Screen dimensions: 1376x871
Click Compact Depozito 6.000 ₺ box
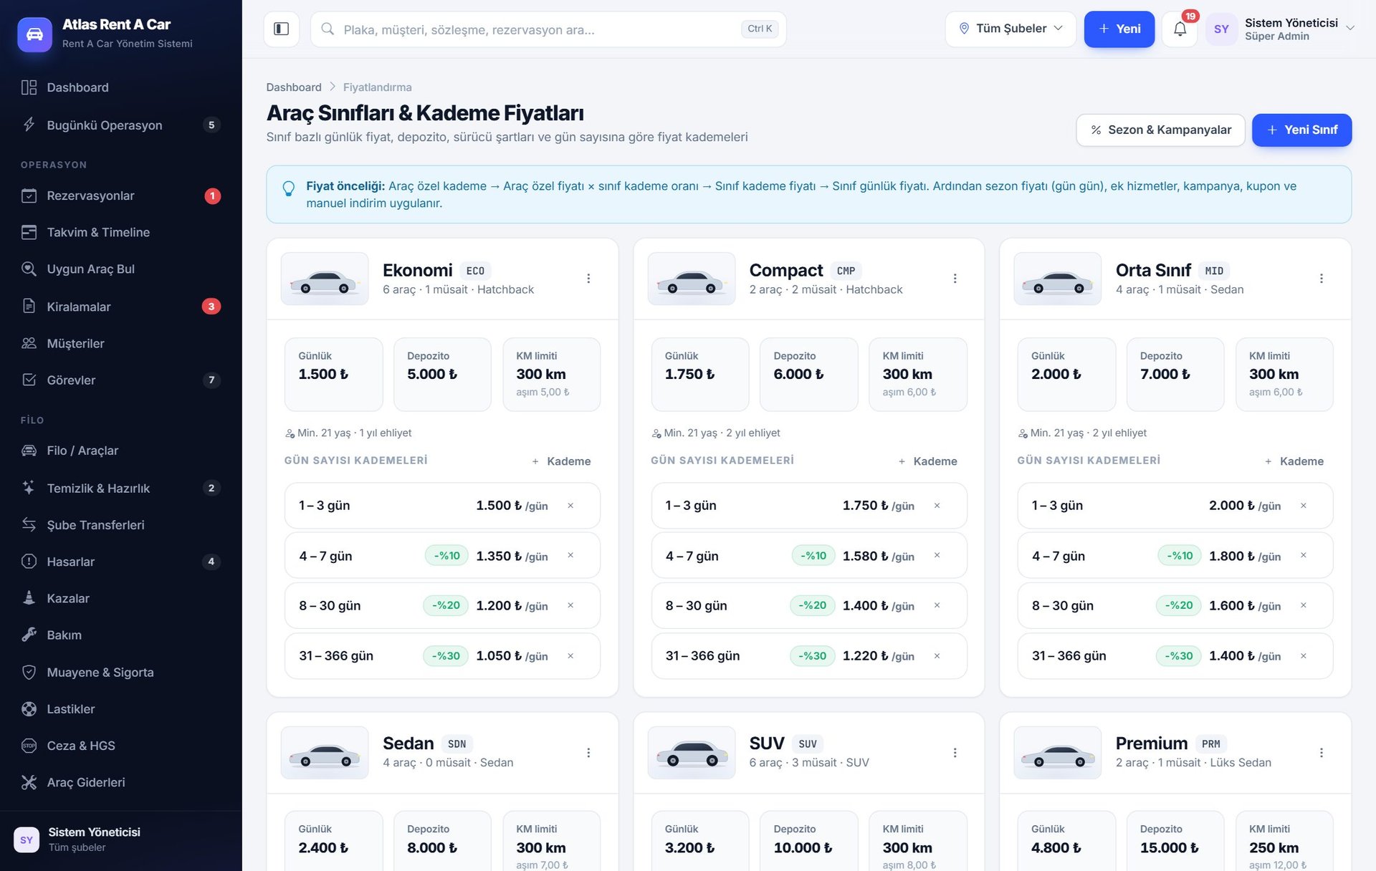coord(808,374)
